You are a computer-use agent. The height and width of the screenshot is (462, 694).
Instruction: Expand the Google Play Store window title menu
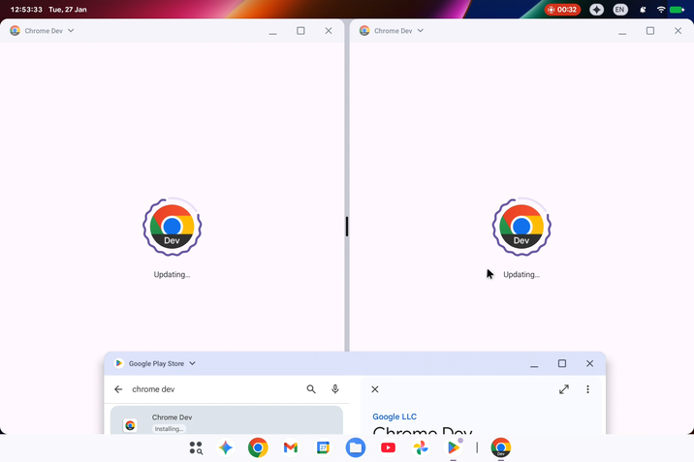(192, 363)
